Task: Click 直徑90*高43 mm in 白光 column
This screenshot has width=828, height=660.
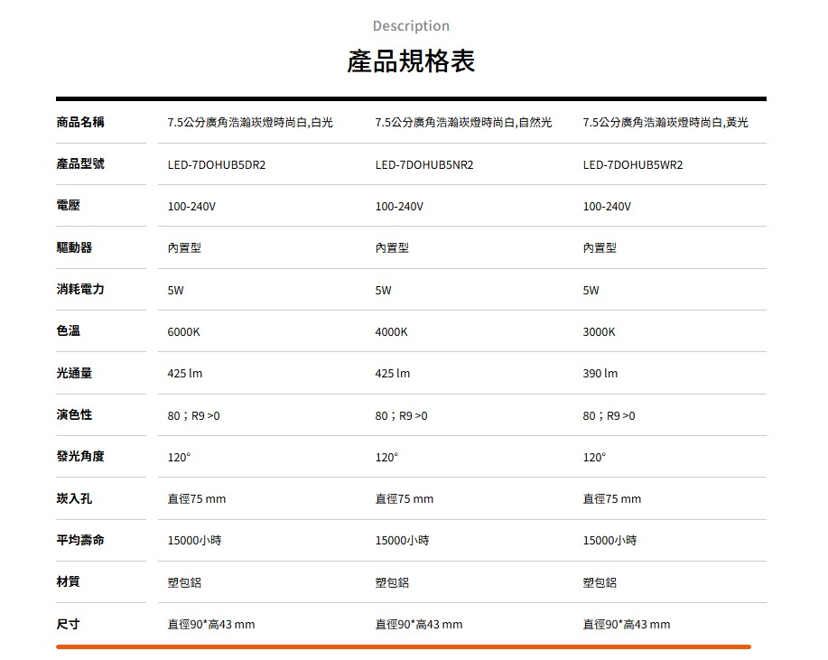Action: [x=211, y=625]
